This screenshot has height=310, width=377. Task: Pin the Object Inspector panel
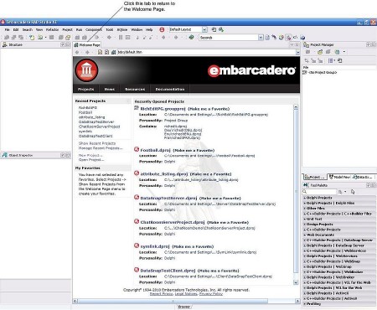(x=63, y=155)
